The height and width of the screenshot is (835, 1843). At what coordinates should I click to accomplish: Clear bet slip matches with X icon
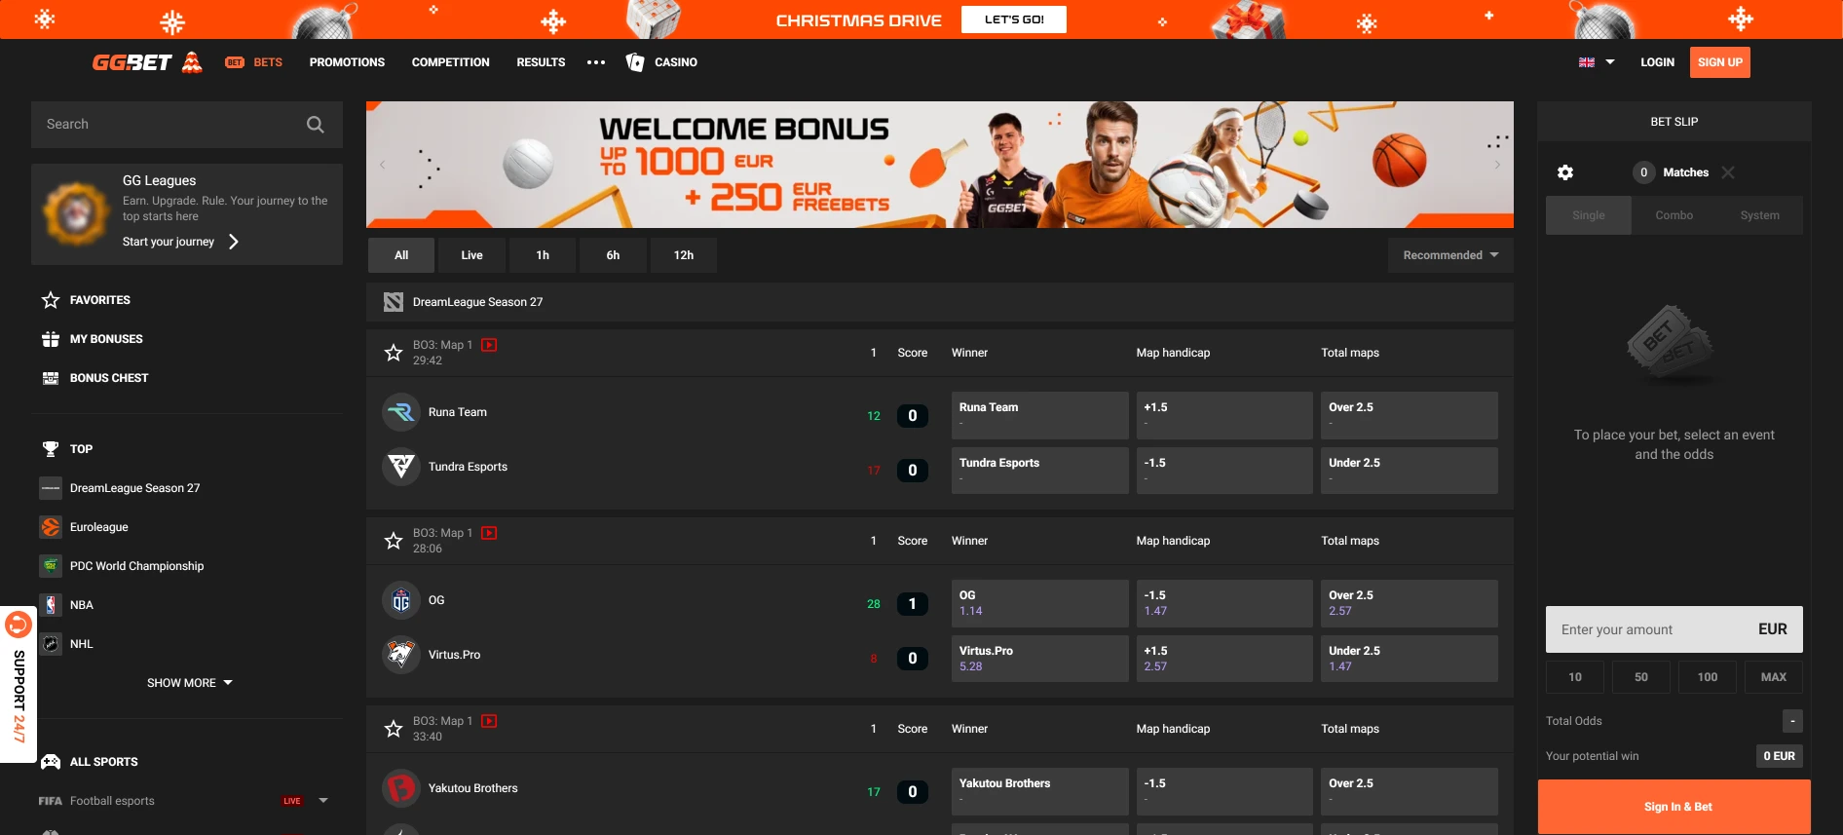(x=1728, y=172)
